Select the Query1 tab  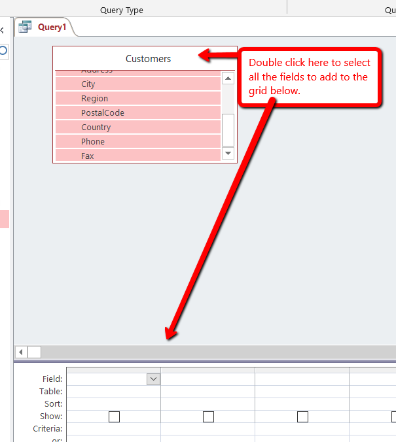44,27
